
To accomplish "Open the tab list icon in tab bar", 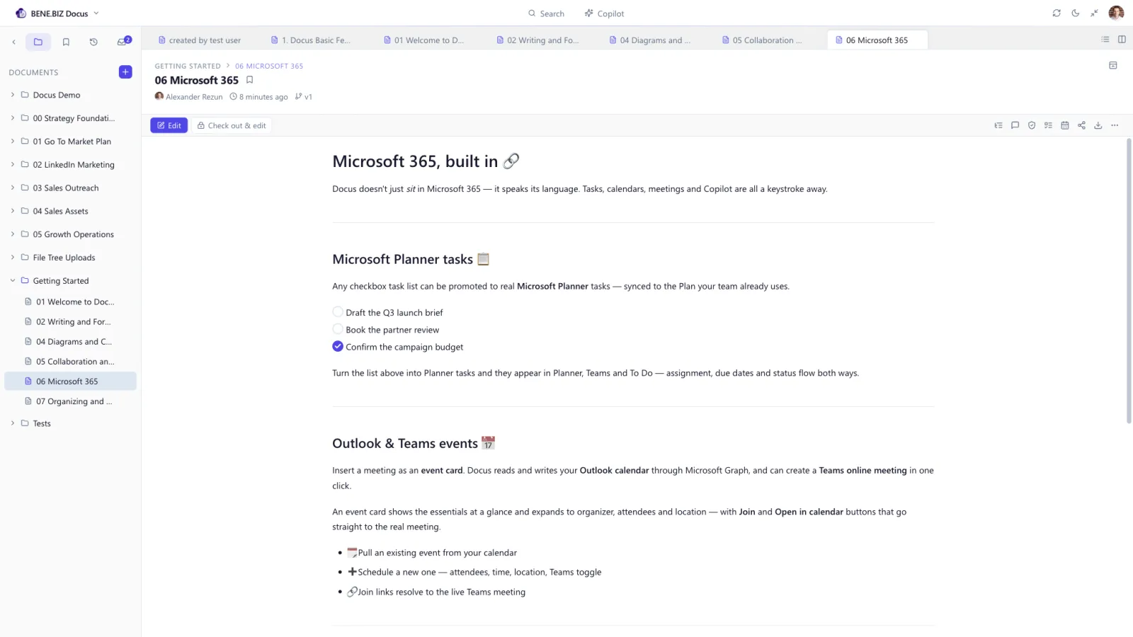I will [x=1105, y=40].
